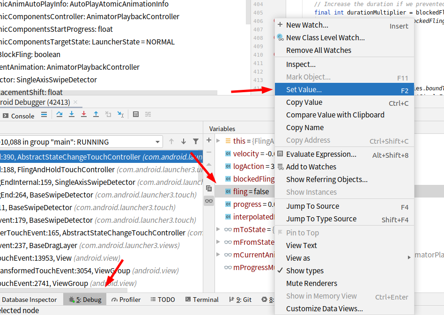The image size is (444, 315).
Task: Expand the mToState variable node
Action: point(218,229)
